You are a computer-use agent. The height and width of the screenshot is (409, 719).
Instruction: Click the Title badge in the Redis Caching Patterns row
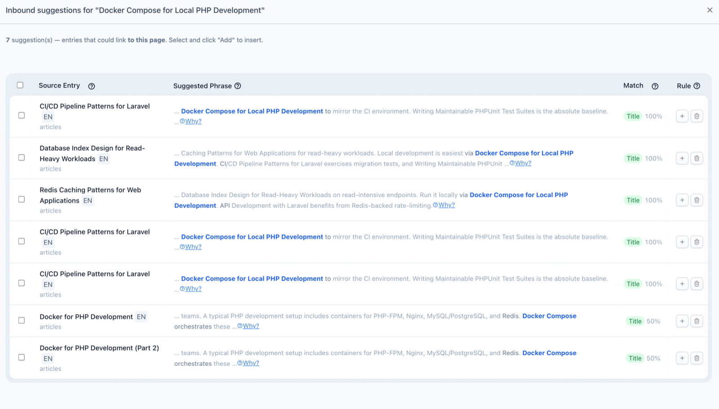(x=633, y=200)
